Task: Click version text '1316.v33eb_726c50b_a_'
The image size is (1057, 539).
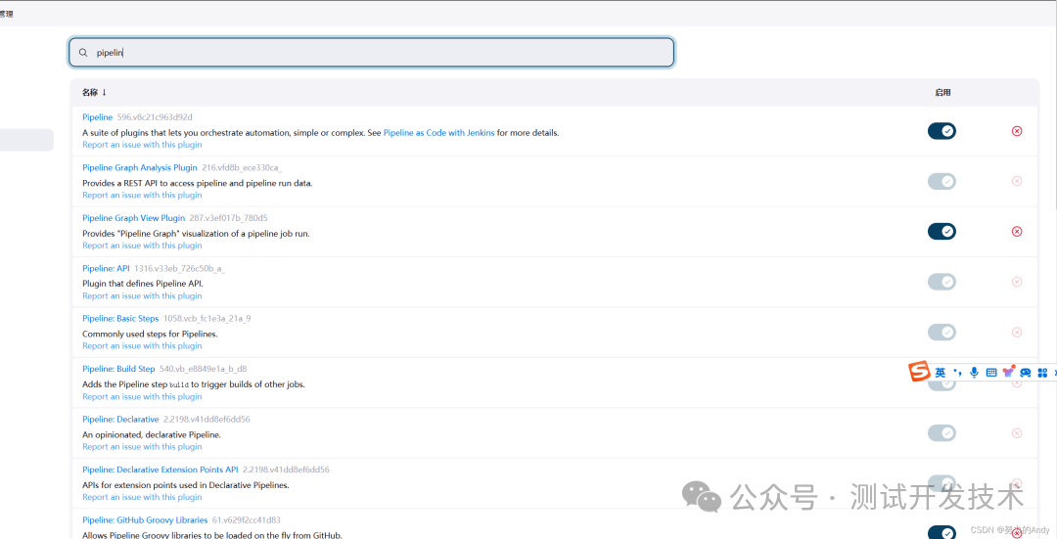Action: (179, 268)
